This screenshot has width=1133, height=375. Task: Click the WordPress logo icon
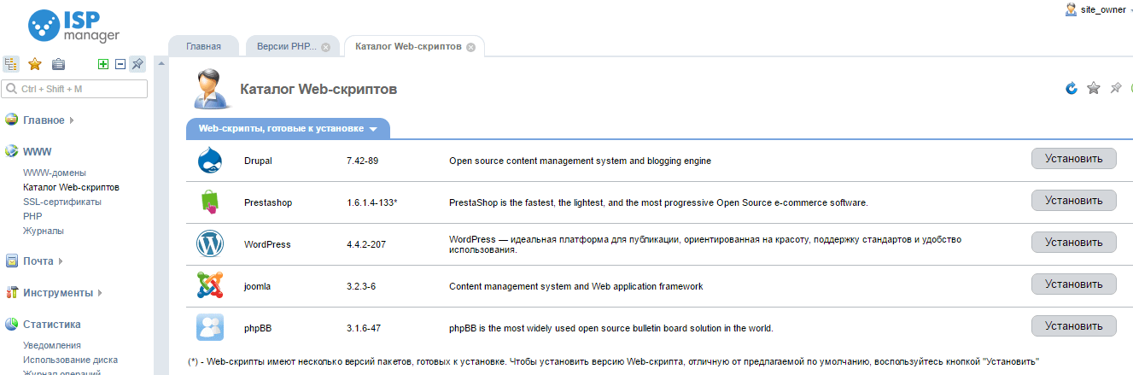(209, 244)
